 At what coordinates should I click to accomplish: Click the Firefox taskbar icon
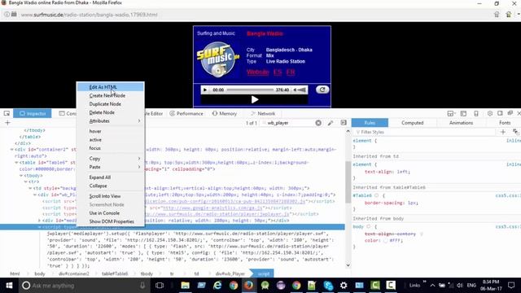[x=248, y=286]
